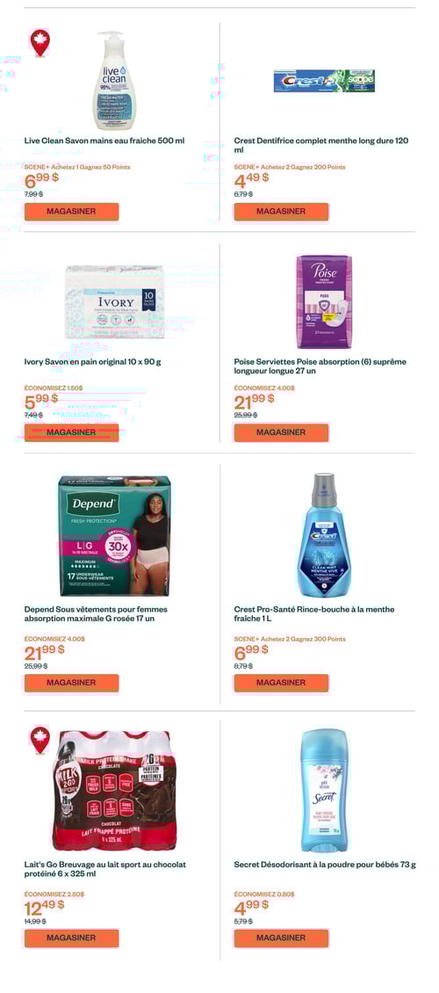View the Poise pads package image
The width and height of the screenshot is (439, 993).
point(324,301)
